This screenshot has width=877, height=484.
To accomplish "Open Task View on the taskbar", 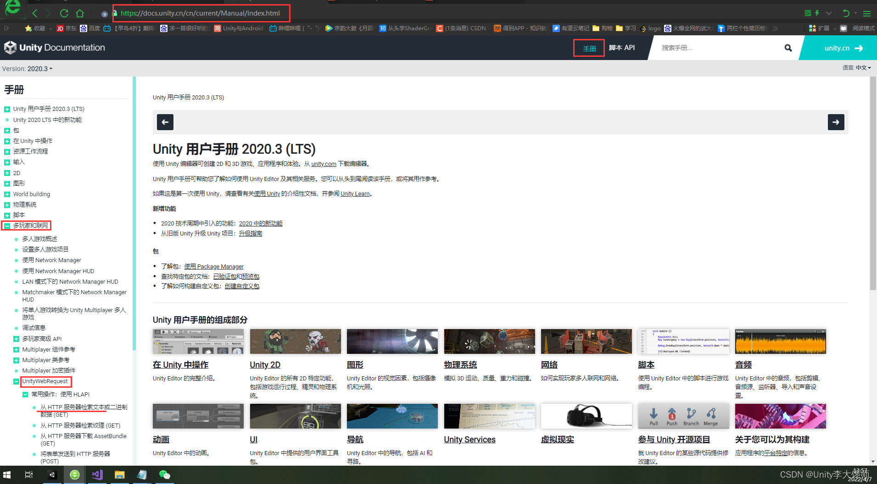I will pyautogui.click(x=28, y=475).
